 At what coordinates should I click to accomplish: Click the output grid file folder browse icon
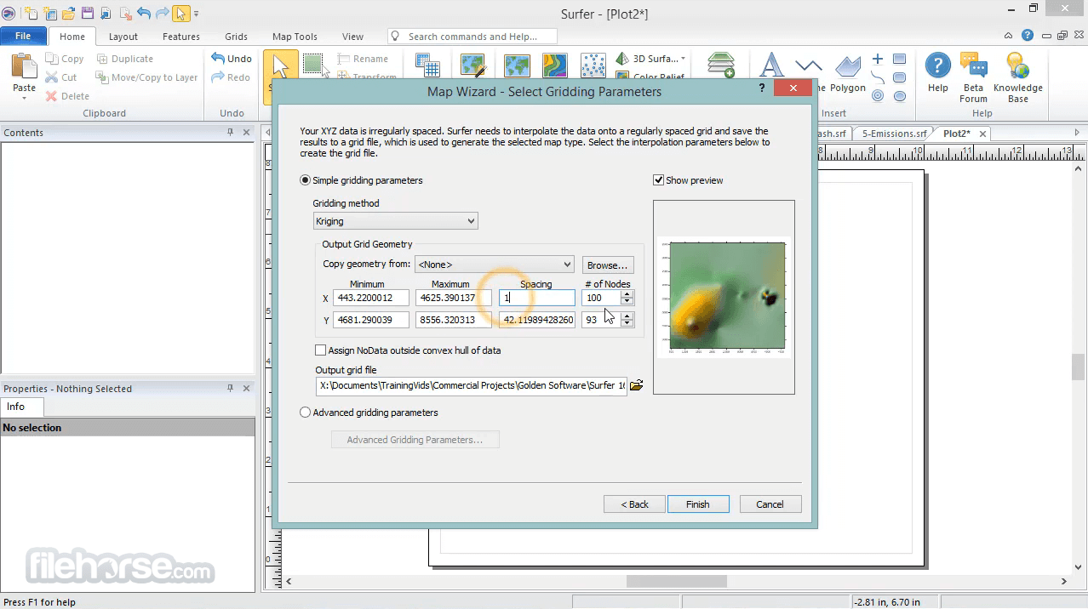click(x=636, y=385)
